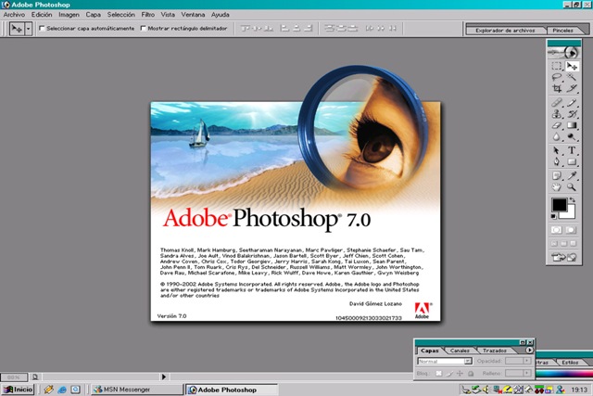Switch to Quick Mask mode
593x396 pixels.
click(571, 230)
